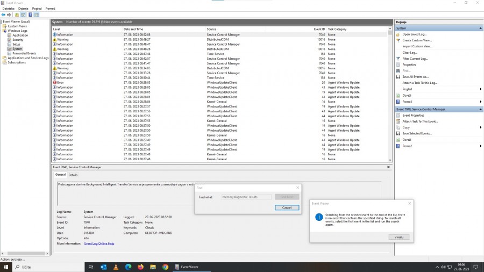Select the Security log in tree

pyautogui.click(x=18, y=40)
